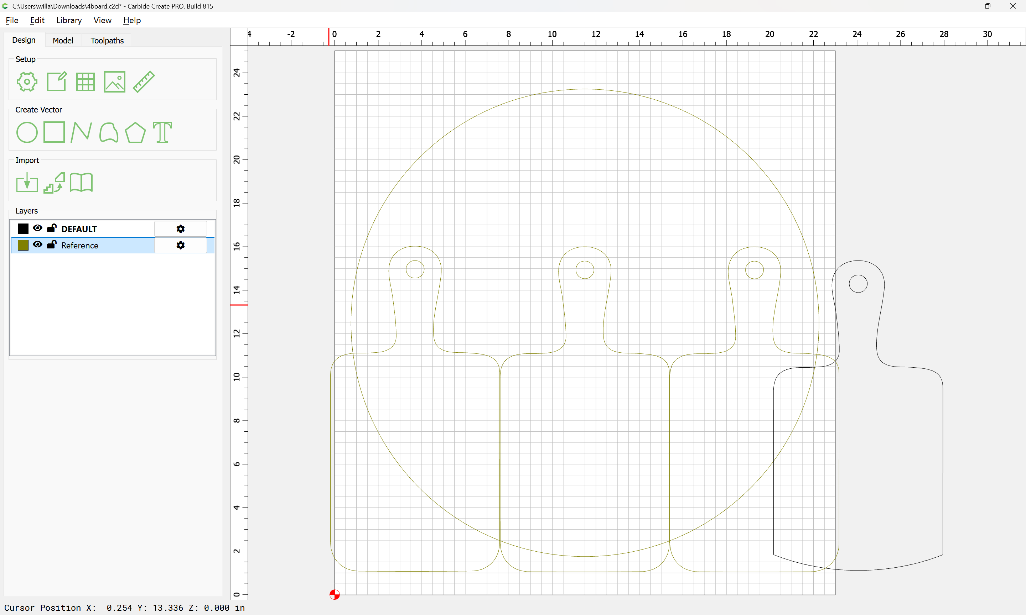Select the Text vector tool
The image size is (1026, 615).
(x=162, y=132)
